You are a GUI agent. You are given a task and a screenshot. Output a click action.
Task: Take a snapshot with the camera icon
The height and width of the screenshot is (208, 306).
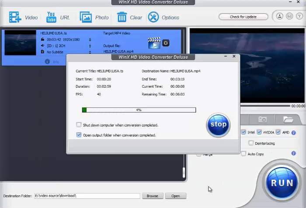[x=262, y=119]
